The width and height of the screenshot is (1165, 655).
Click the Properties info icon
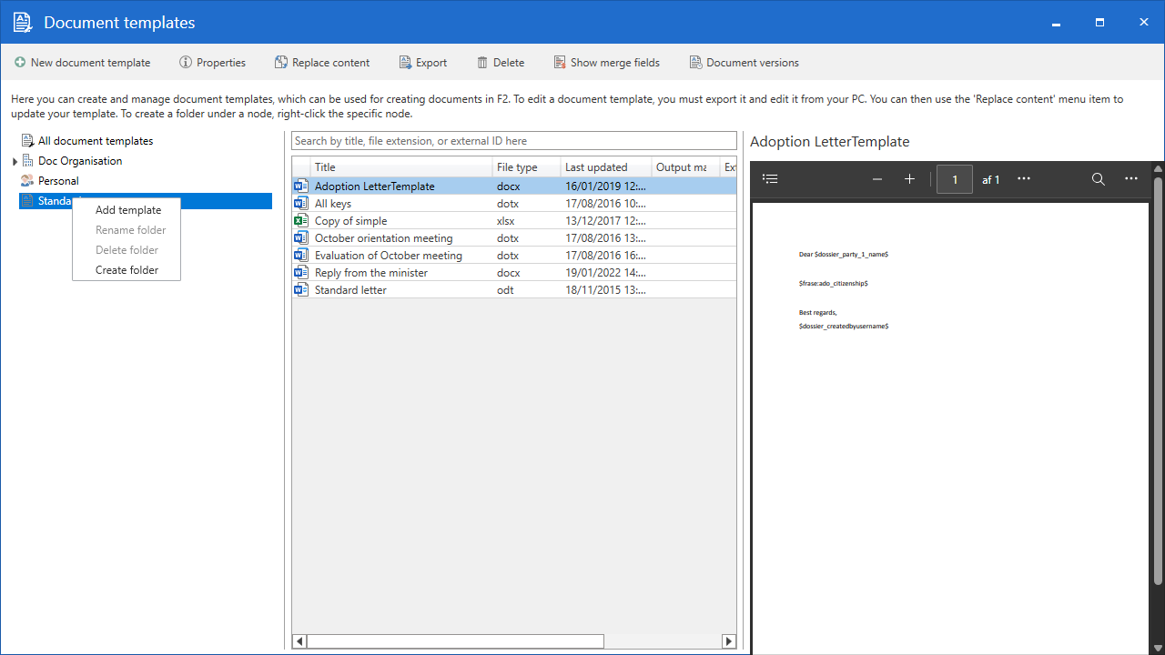click(186, 63)
